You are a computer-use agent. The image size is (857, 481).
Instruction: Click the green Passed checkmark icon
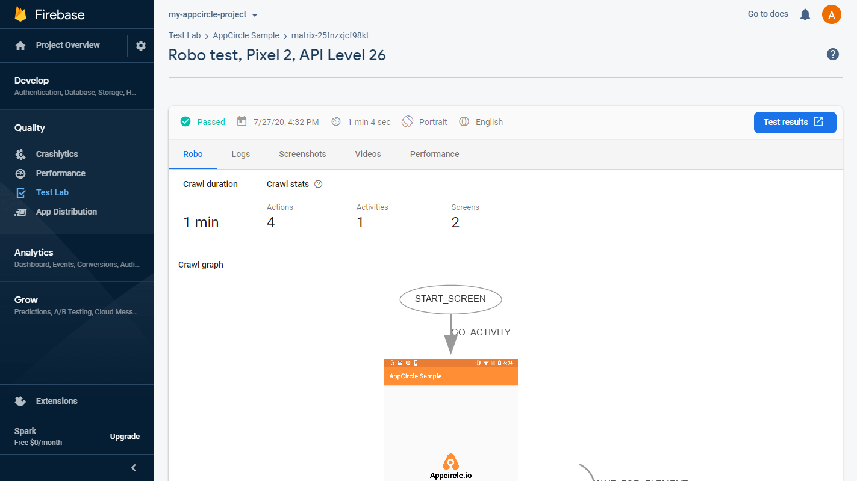point(186,121)
